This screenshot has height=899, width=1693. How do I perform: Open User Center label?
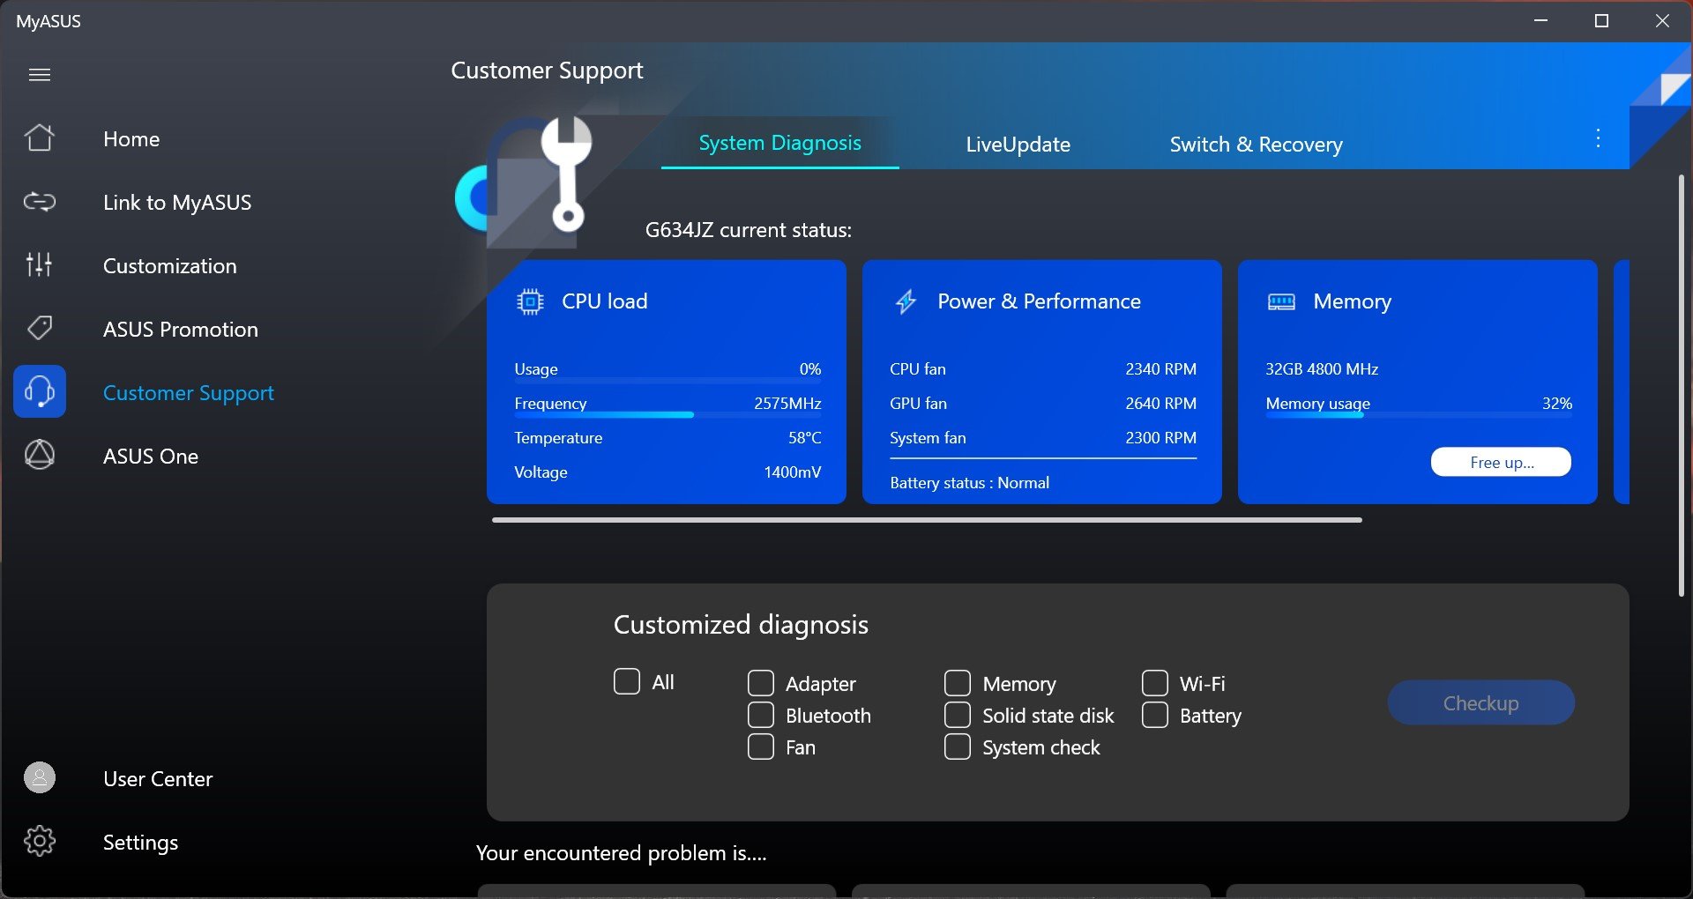(x=158, y=779)
